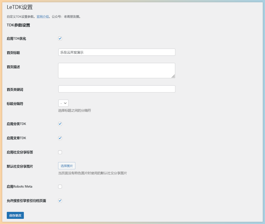The height and width of the screenshot is (224, 265).
Task: Grab the 首页描述 textarea resize handle
Action: [x=173, y=76]
